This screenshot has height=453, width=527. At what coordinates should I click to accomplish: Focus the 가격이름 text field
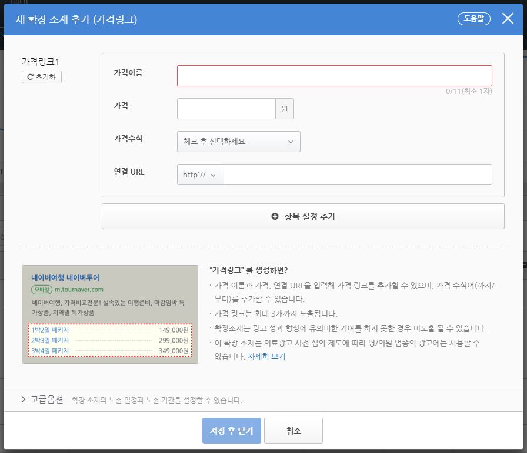[334, 76]
